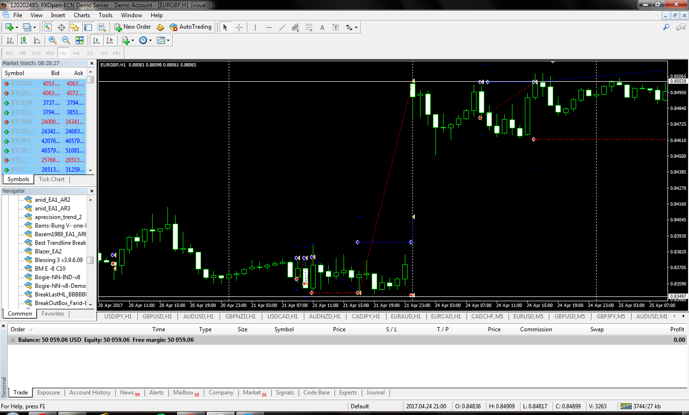The height and width of the screenshot is (415, 689).
Task: Choose the vertical line drawing tool
Action: point(255,27)
